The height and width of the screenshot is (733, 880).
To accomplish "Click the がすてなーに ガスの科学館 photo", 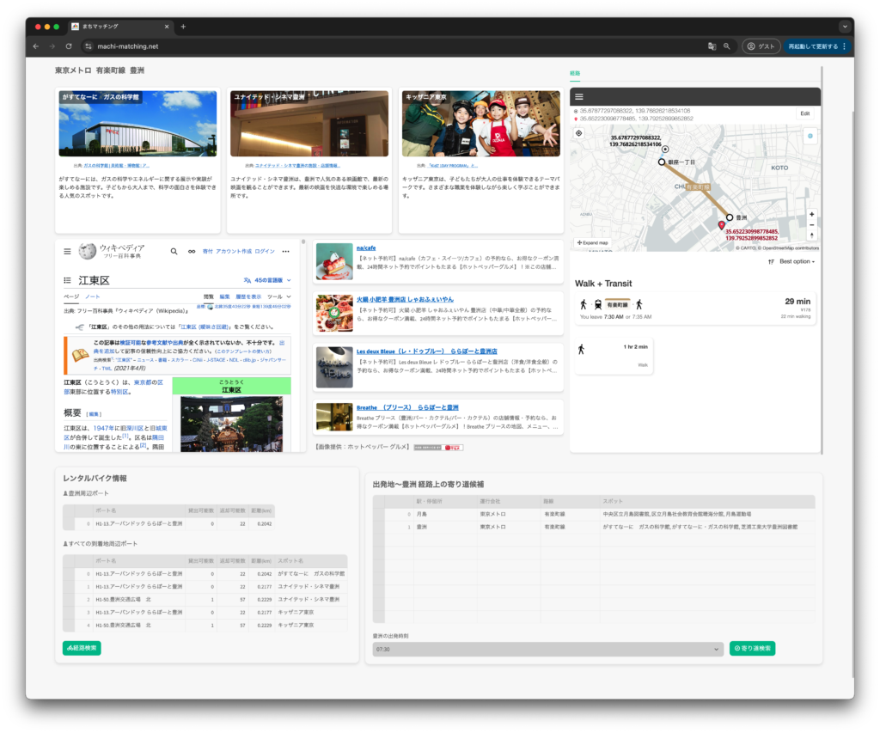I will pyautogui.click(x=137, y=124).
